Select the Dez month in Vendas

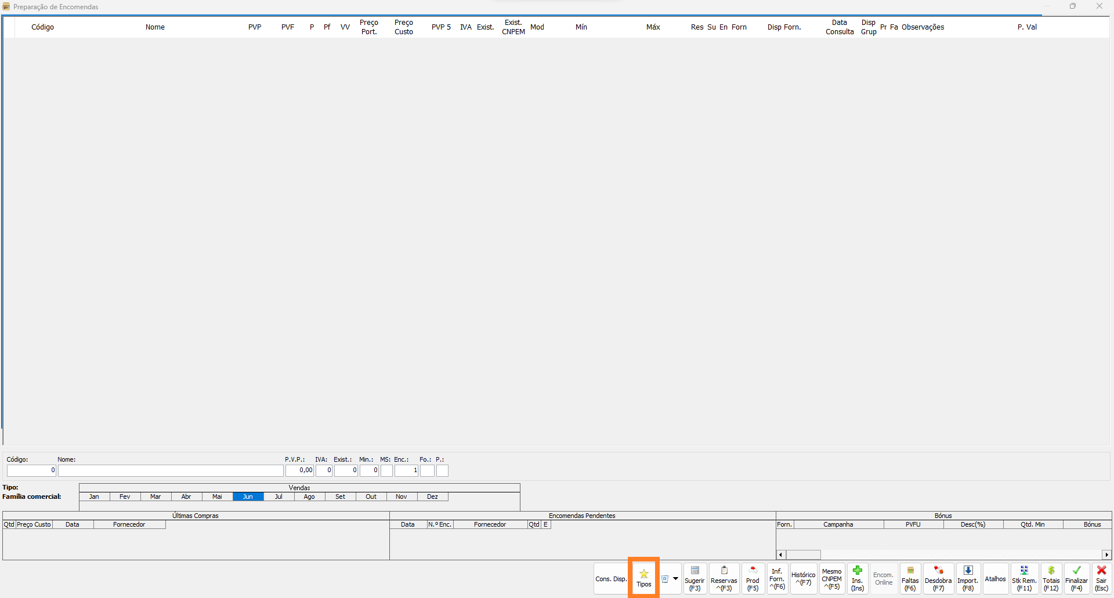pyautogui.click(x=432, y=496)
